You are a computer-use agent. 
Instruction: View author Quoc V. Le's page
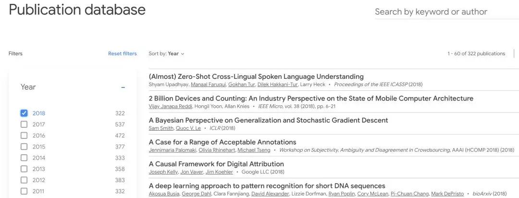coord(188,128)
